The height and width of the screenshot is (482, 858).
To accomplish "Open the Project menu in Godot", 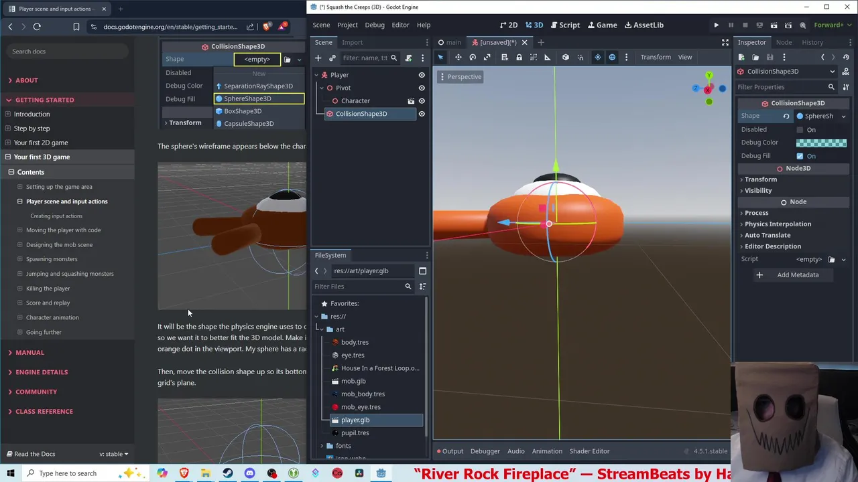I will pyautogui.click(x=347, y=25).
